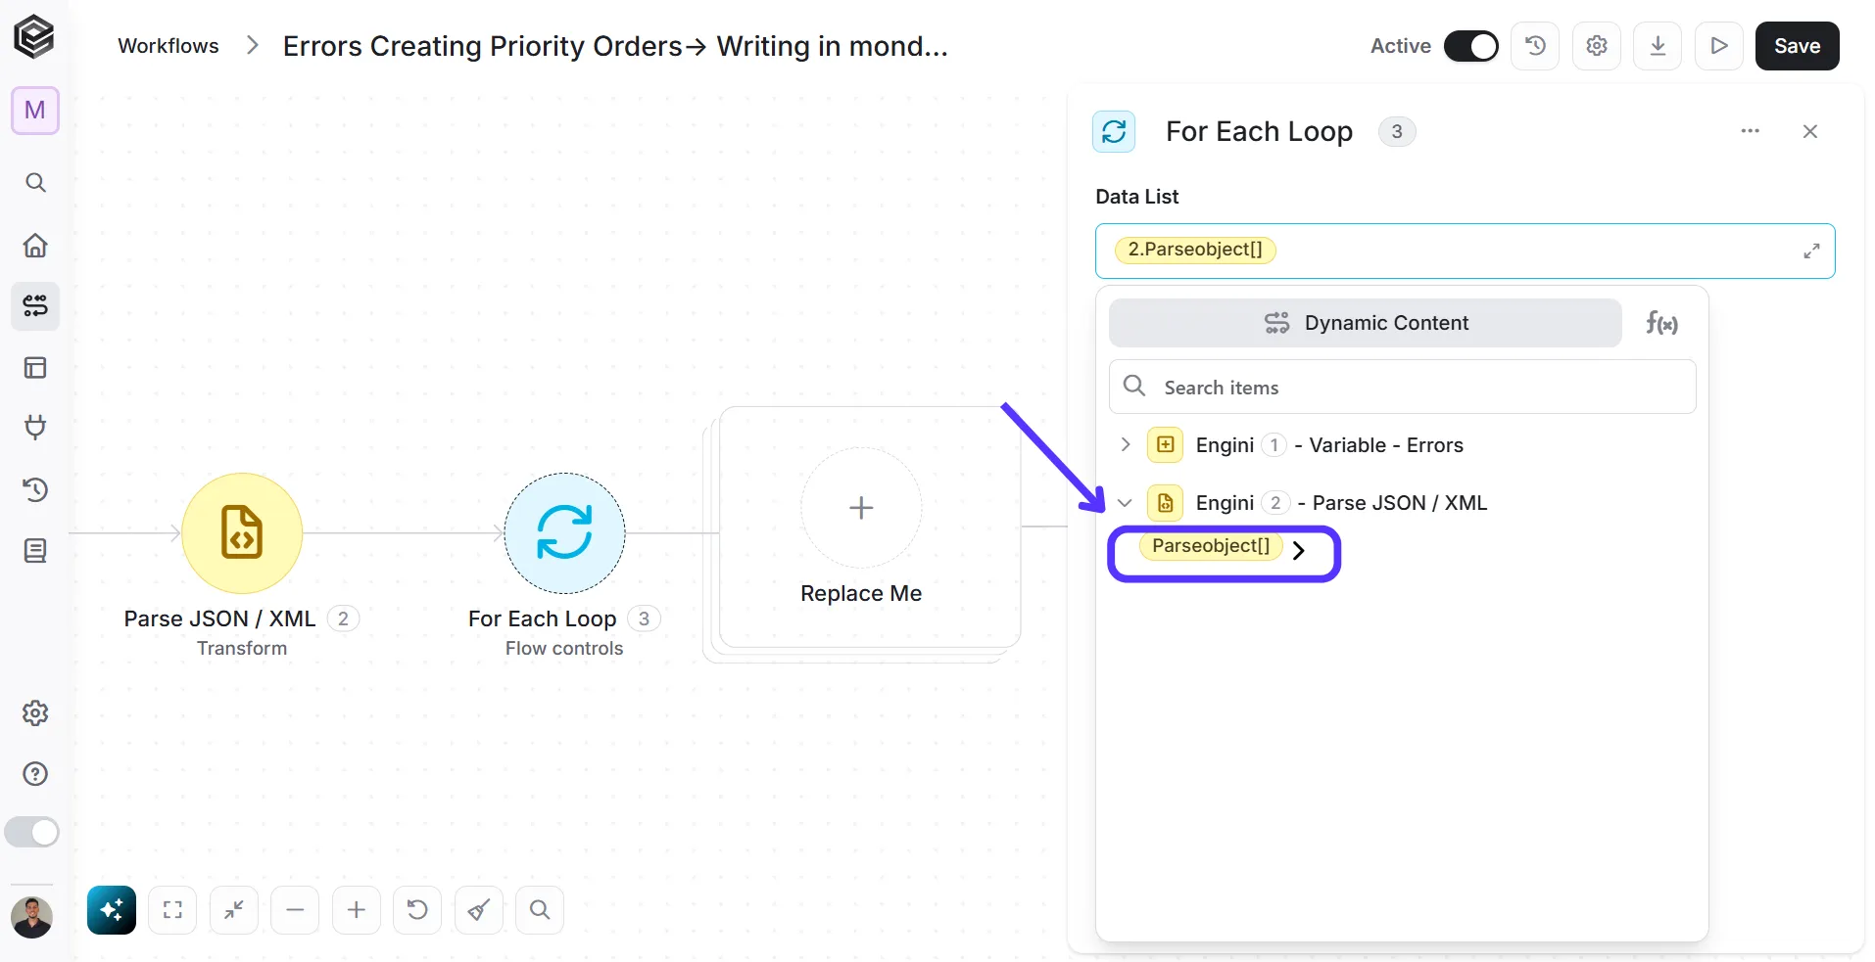The width and height of the screenshot is (1875, 962).
Task: Collapse the canvas view arrows icon
Action: [x=234, y=910]
